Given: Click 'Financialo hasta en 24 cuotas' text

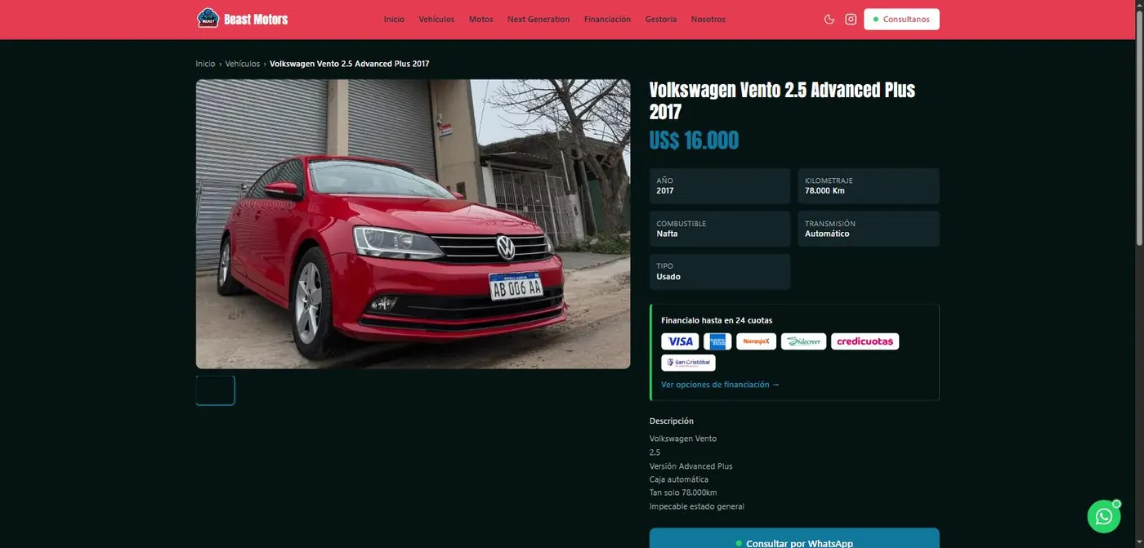Looking at the screenshot, I should [717, 320].
